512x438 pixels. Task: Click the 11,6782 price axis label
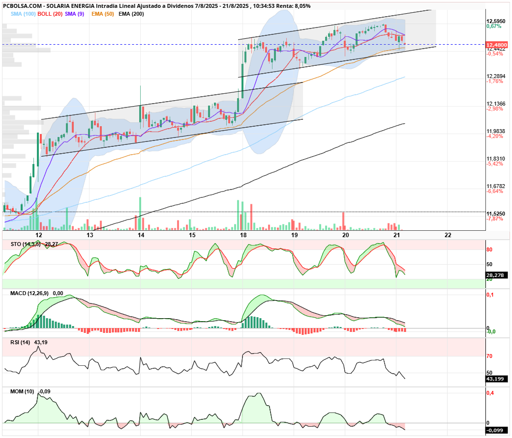tap(496, 186)
